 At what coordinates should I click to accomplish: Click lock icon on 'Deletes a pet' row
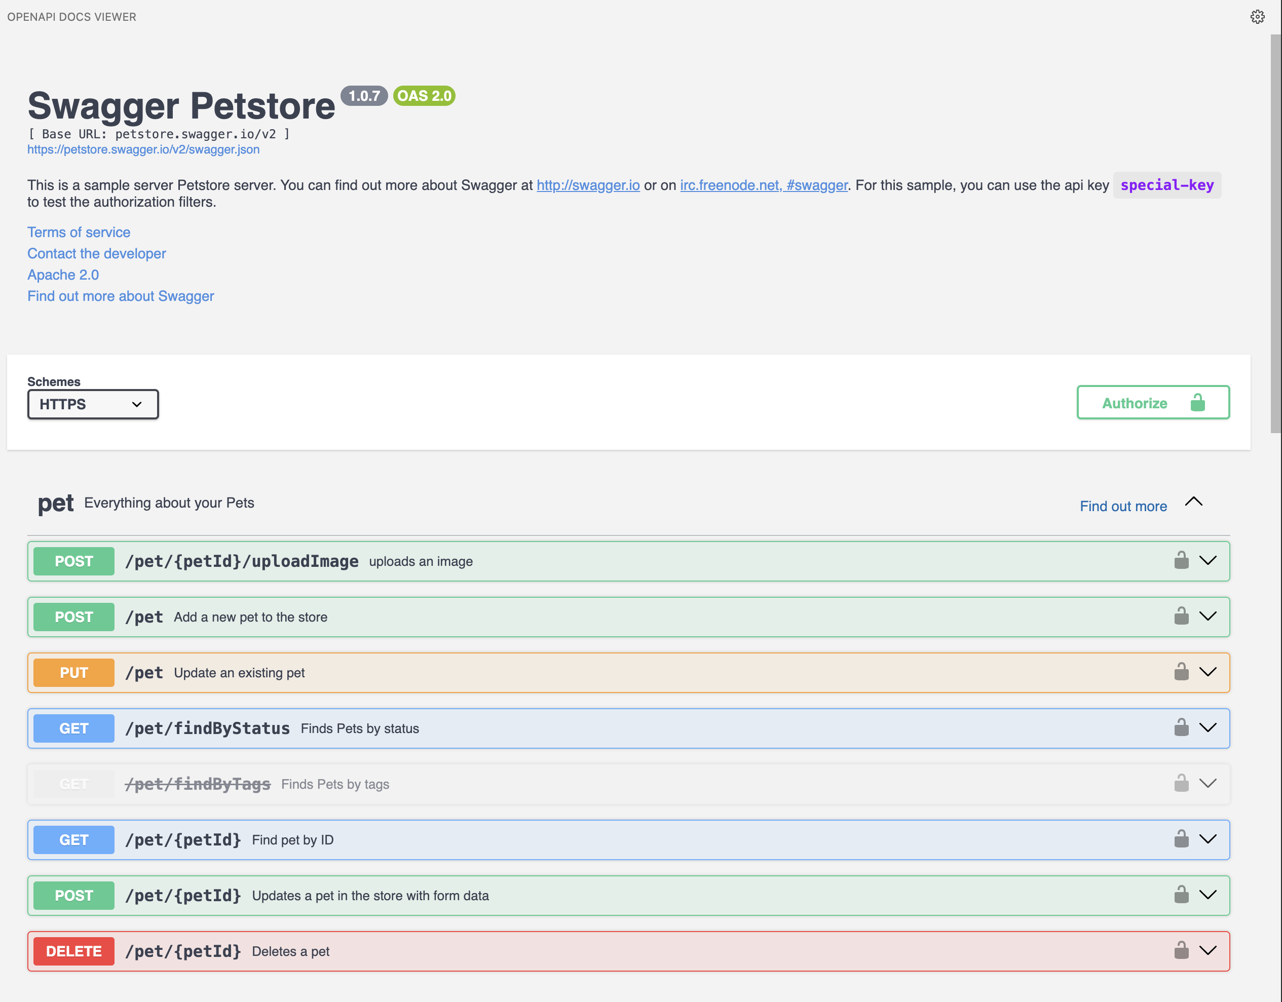tap(1181, 951)
